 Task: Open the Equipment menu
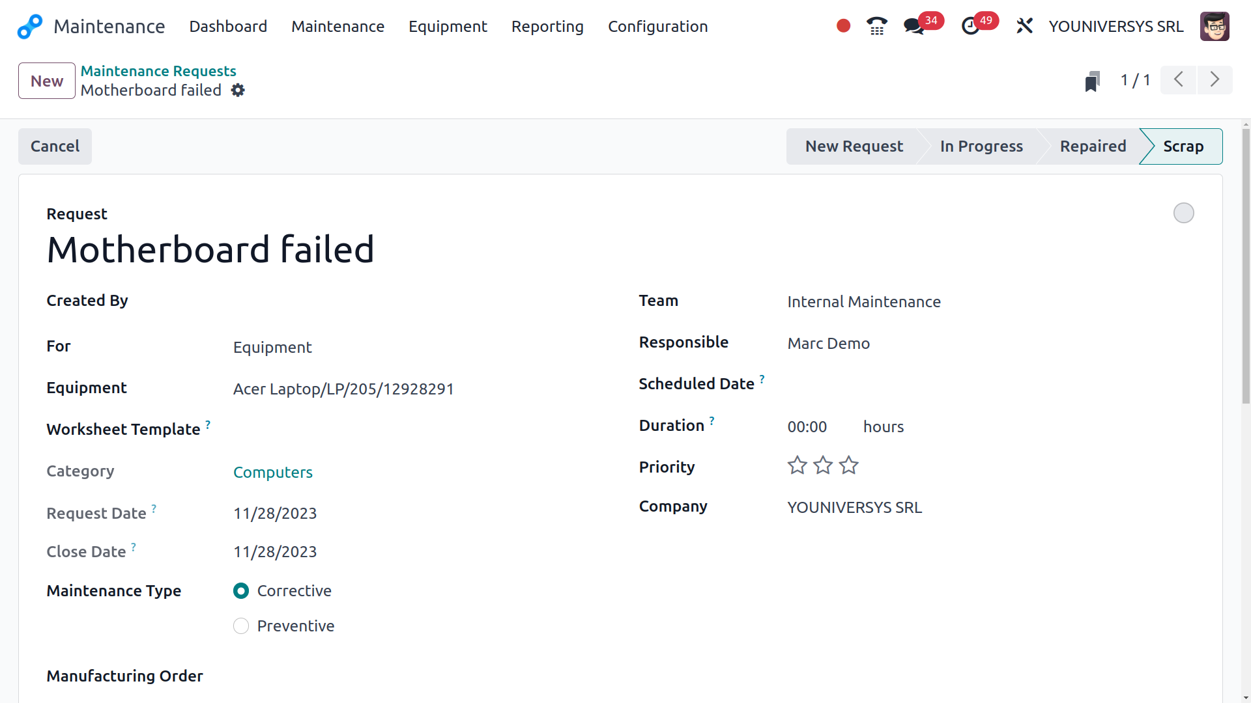coord(448,27)
